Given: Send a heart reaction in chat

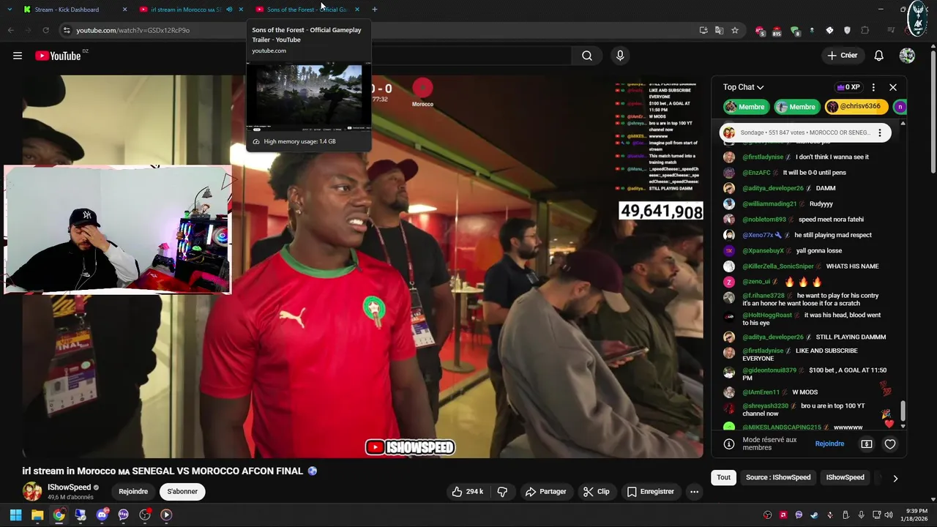Looking at the screenshot, I should (x=890, y=444).
